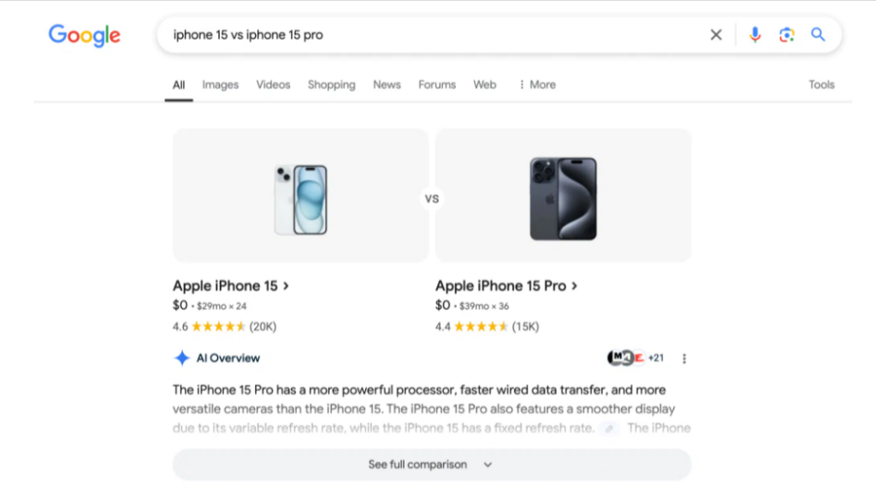
Task: Click the AI Overview sparkle icon
Action: click(x=181, y=359)
